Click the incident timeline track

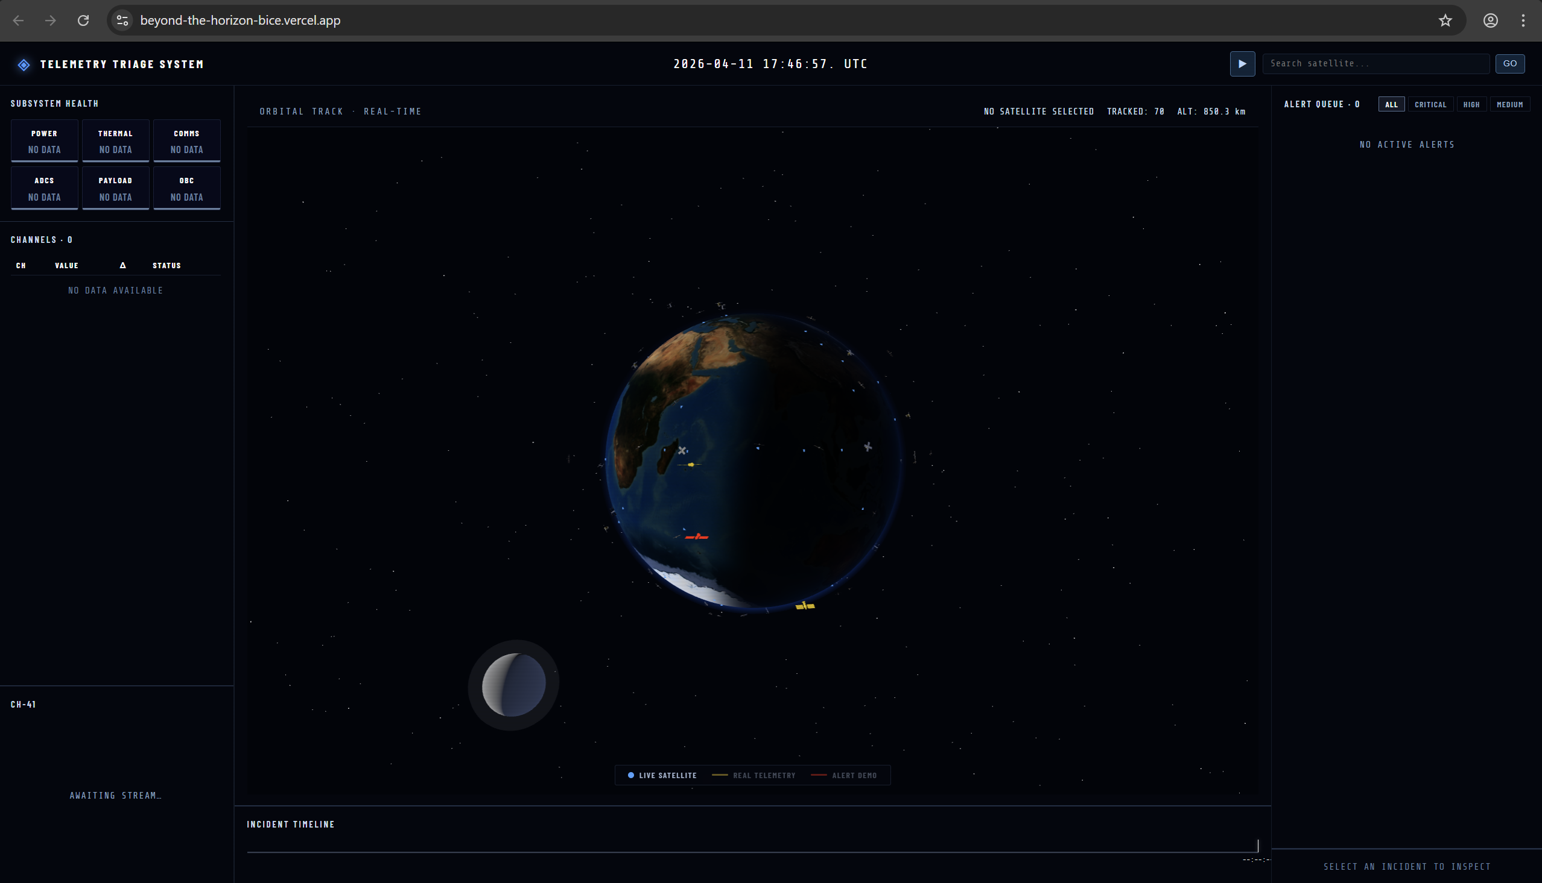coord(751,852)
